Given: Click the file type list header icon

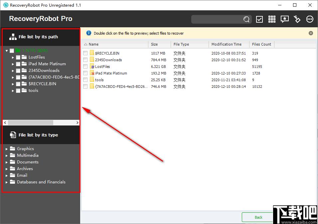Looking at the screenshot, I should click(x=13, y=135).
